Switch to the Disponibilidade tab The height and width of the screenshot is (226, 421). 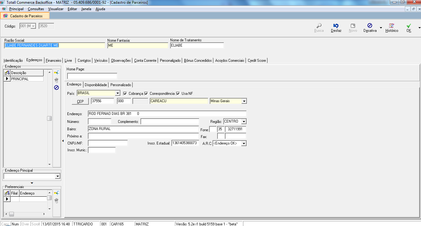(x=96, y=85)
